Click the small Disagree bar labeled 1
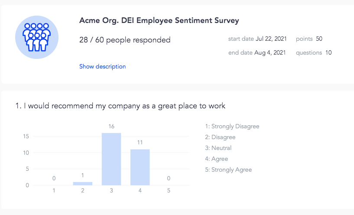Image resolution: width=354 pixels, height=215 pixels. [83, 183]
